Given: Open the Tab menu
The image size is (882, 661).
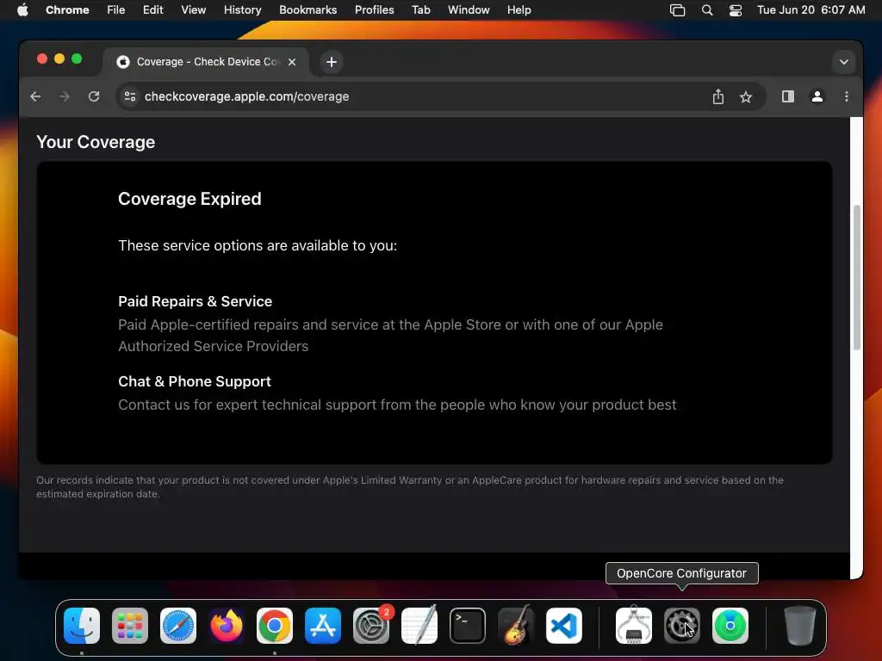Looking at the screenshot, I should pyautogui.click(x=420, y=9).
